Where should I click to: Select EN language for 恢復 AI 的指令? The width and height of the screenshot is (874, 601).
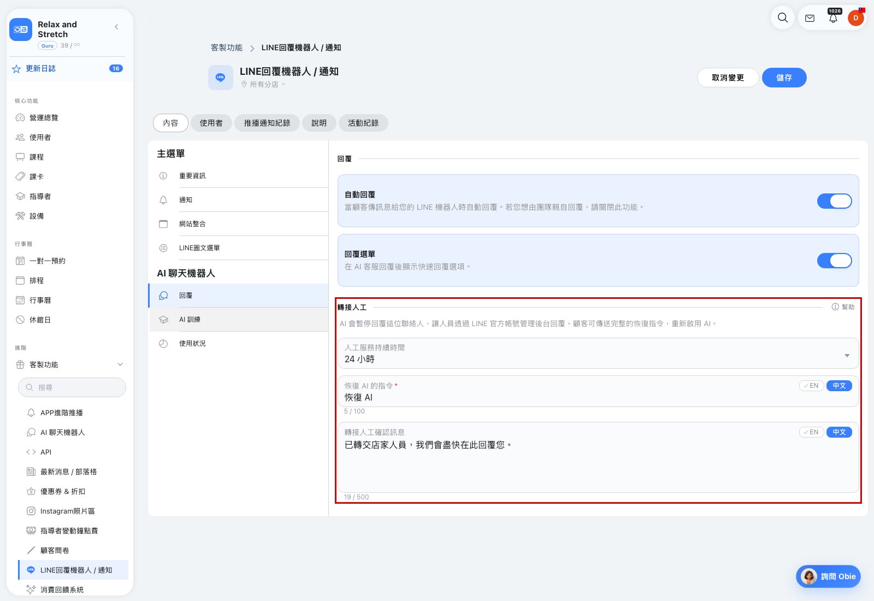tap(811, 386)
